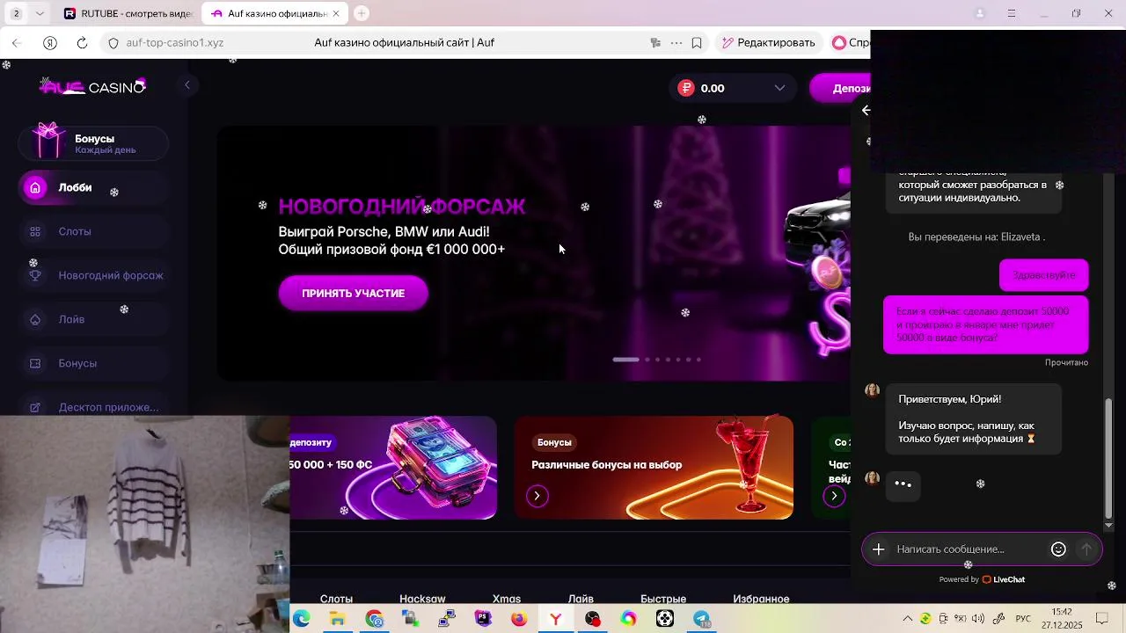
Task: Open Firefox from taskbar
Action: click(519, 619)
